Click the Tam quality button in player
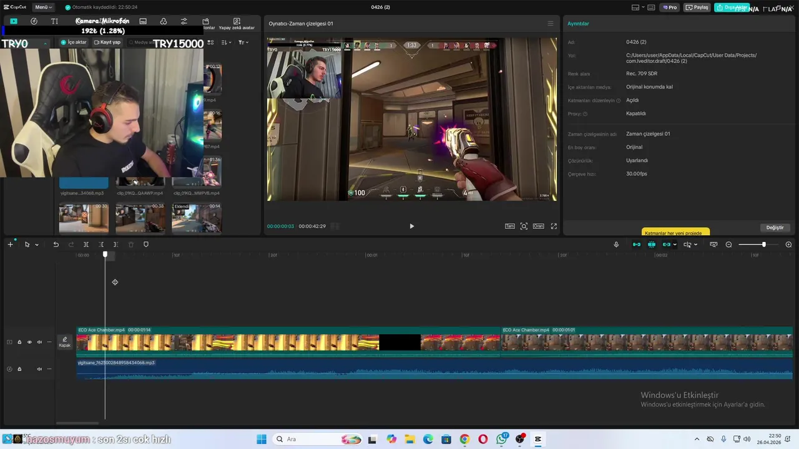This screenshot has height=449, width=799. (510, 226)
